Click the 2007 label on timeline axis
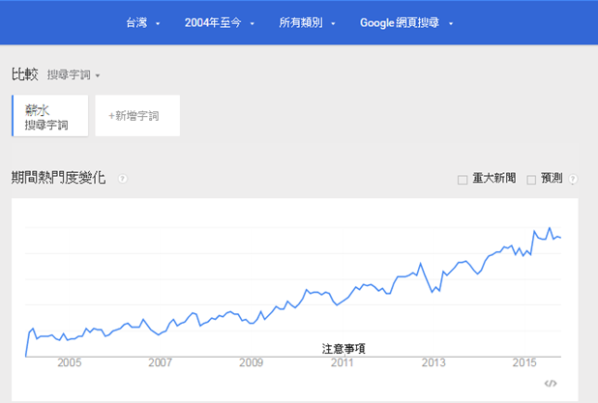Screen dimensions: 598x403 (x=160, y=363)
